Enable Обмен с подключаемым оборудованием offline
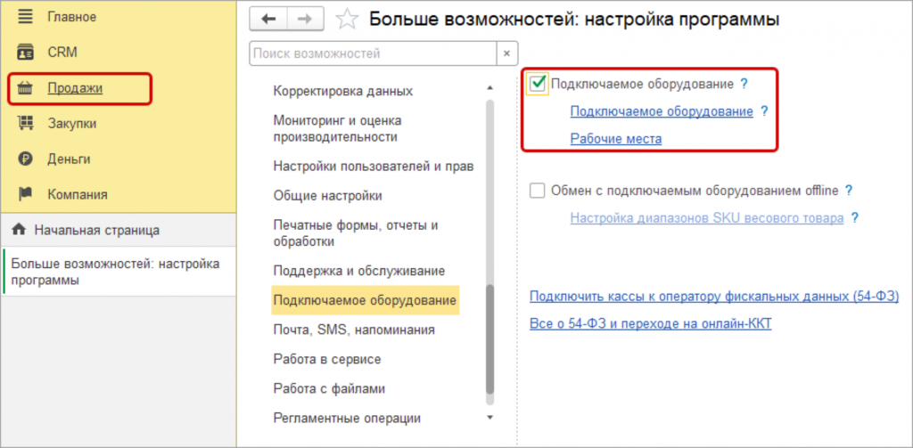Screen dimensions: 913x448 538,190
